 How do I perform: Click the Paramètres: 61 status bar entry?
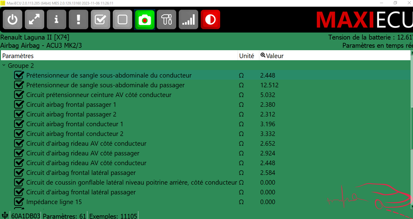(x=64, y=216)
